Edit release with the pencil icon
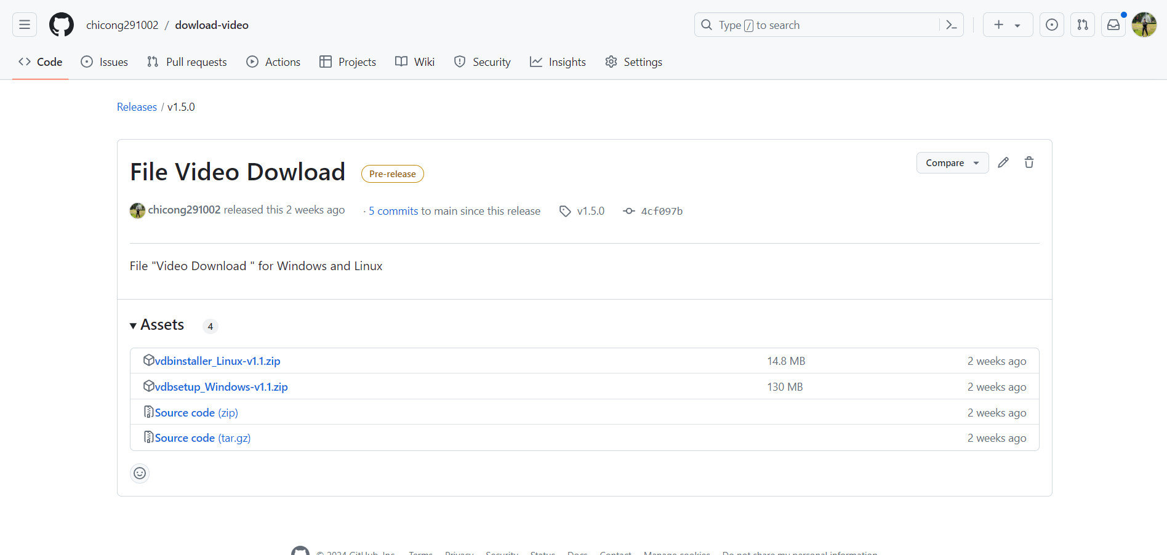 (x=1003, y=162)
